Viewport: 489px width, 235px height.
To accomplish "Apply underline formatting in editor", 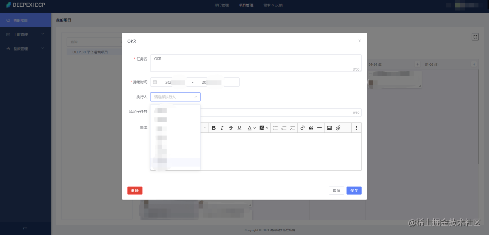I will (x=239, y=128).
